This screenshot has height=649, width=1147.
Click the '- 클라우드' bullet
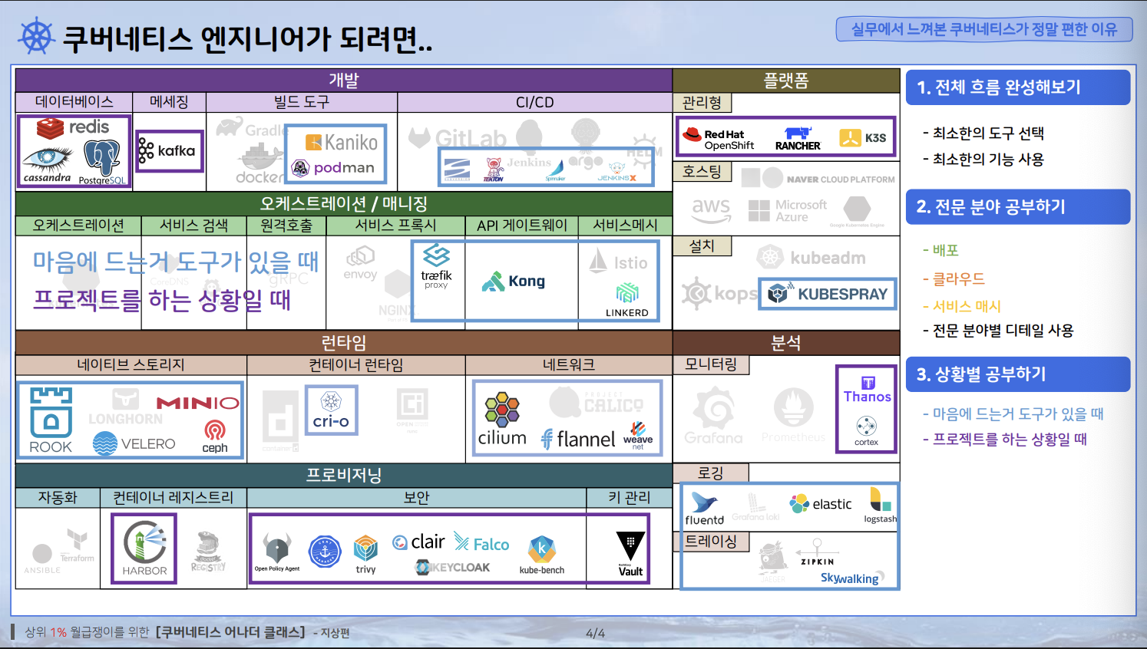pyautogui.click(x=954, y=278)
